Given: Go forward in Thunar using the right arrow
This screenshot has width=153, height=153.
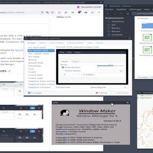Looking at the screenshot, I should (x=114, y=13).
